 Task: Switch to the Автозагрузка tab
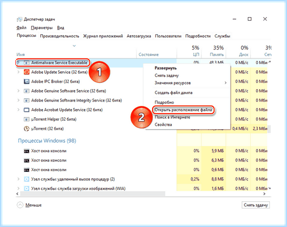(139, 36)
